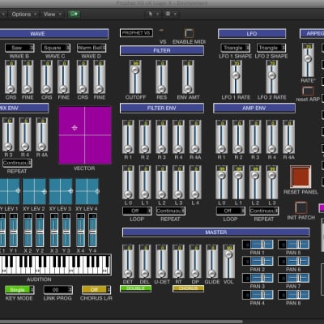This screenshot has height=324, width=324.
Task: Click the reset ARP square button
Action: [308, 91]
